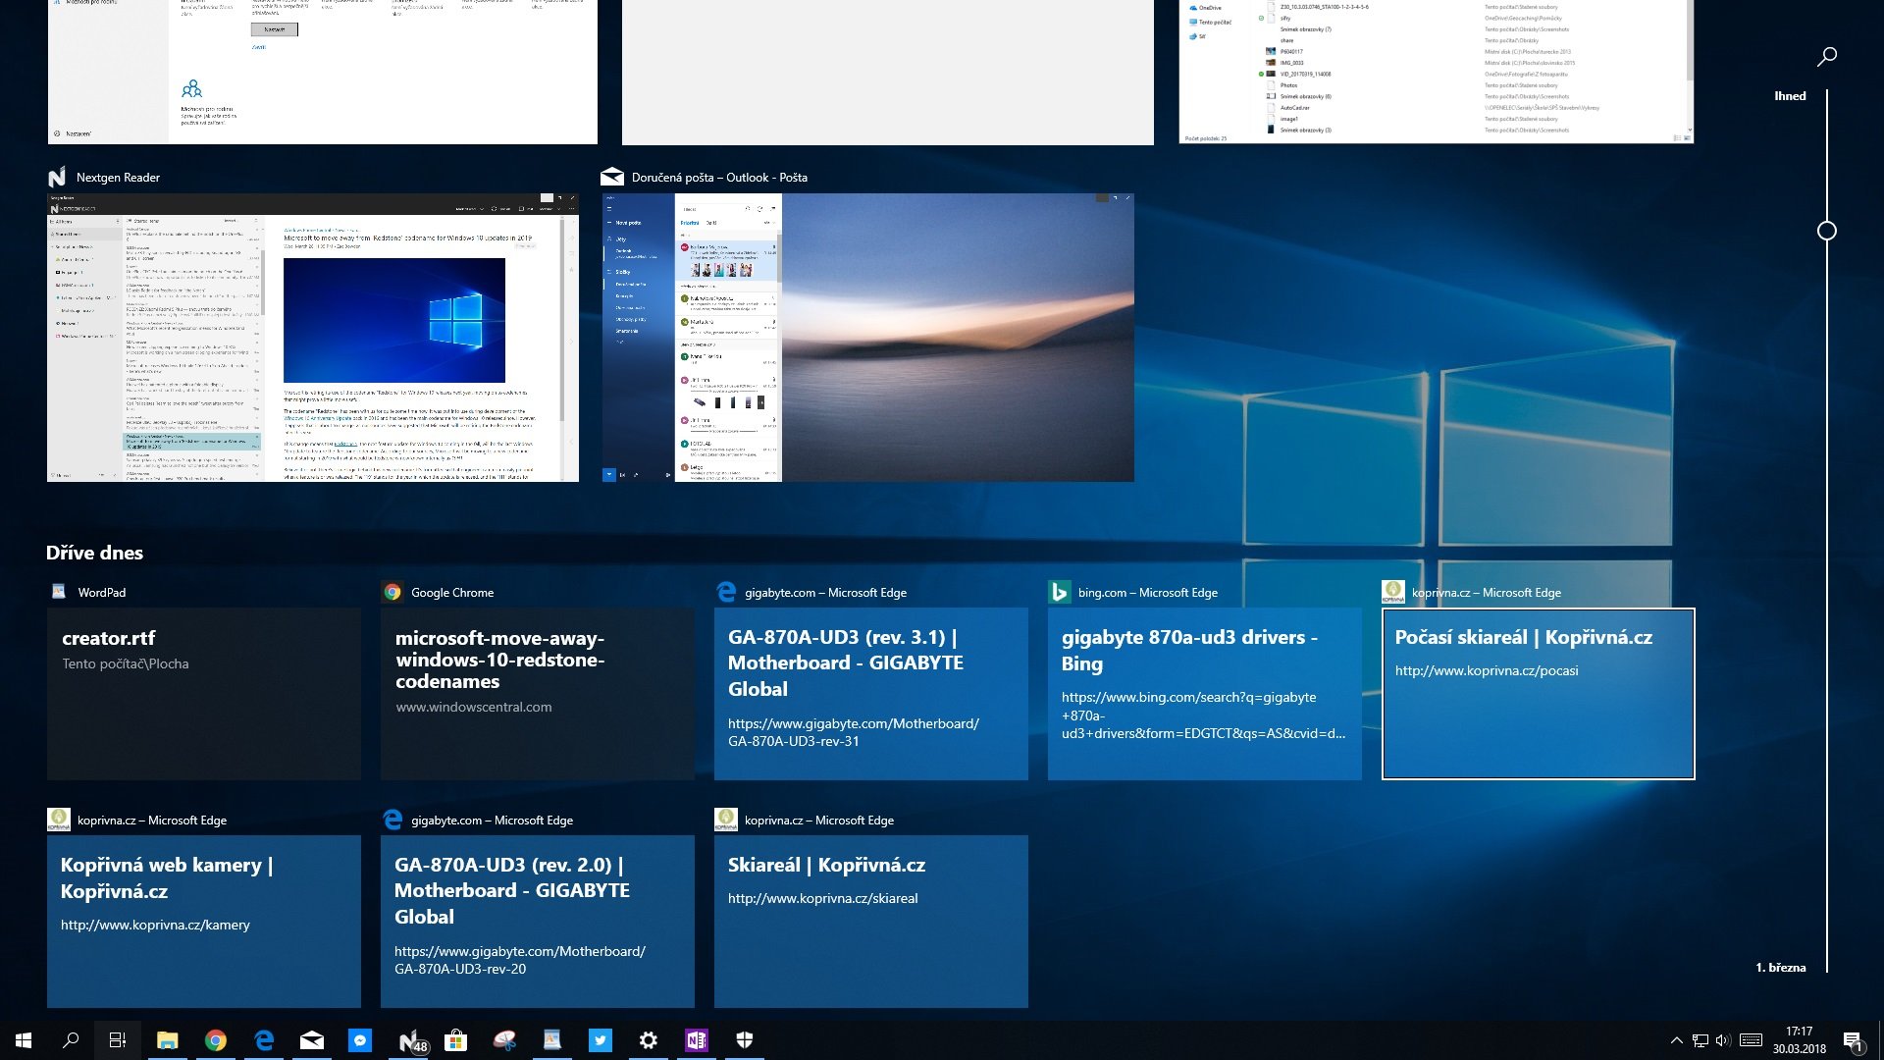Open WordPad from the taskbar
This screenshot has height=1060, width=1884.
click(552, 1040)
